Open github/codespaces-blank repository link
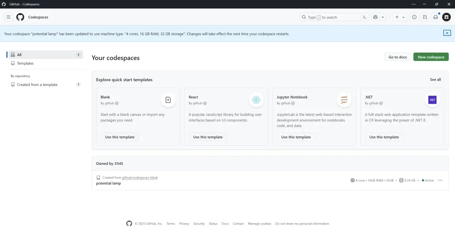The image size is (455, 243). pos(140,178)
